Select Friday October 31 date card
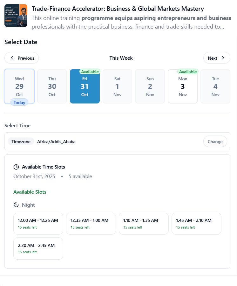Image resolution: width=237 pixels, height=286 pixels. click(x=85, y=86)
